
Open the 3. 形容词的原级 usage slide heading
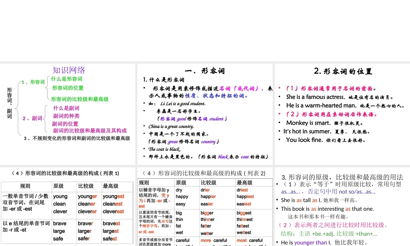(x=342, y=177)
